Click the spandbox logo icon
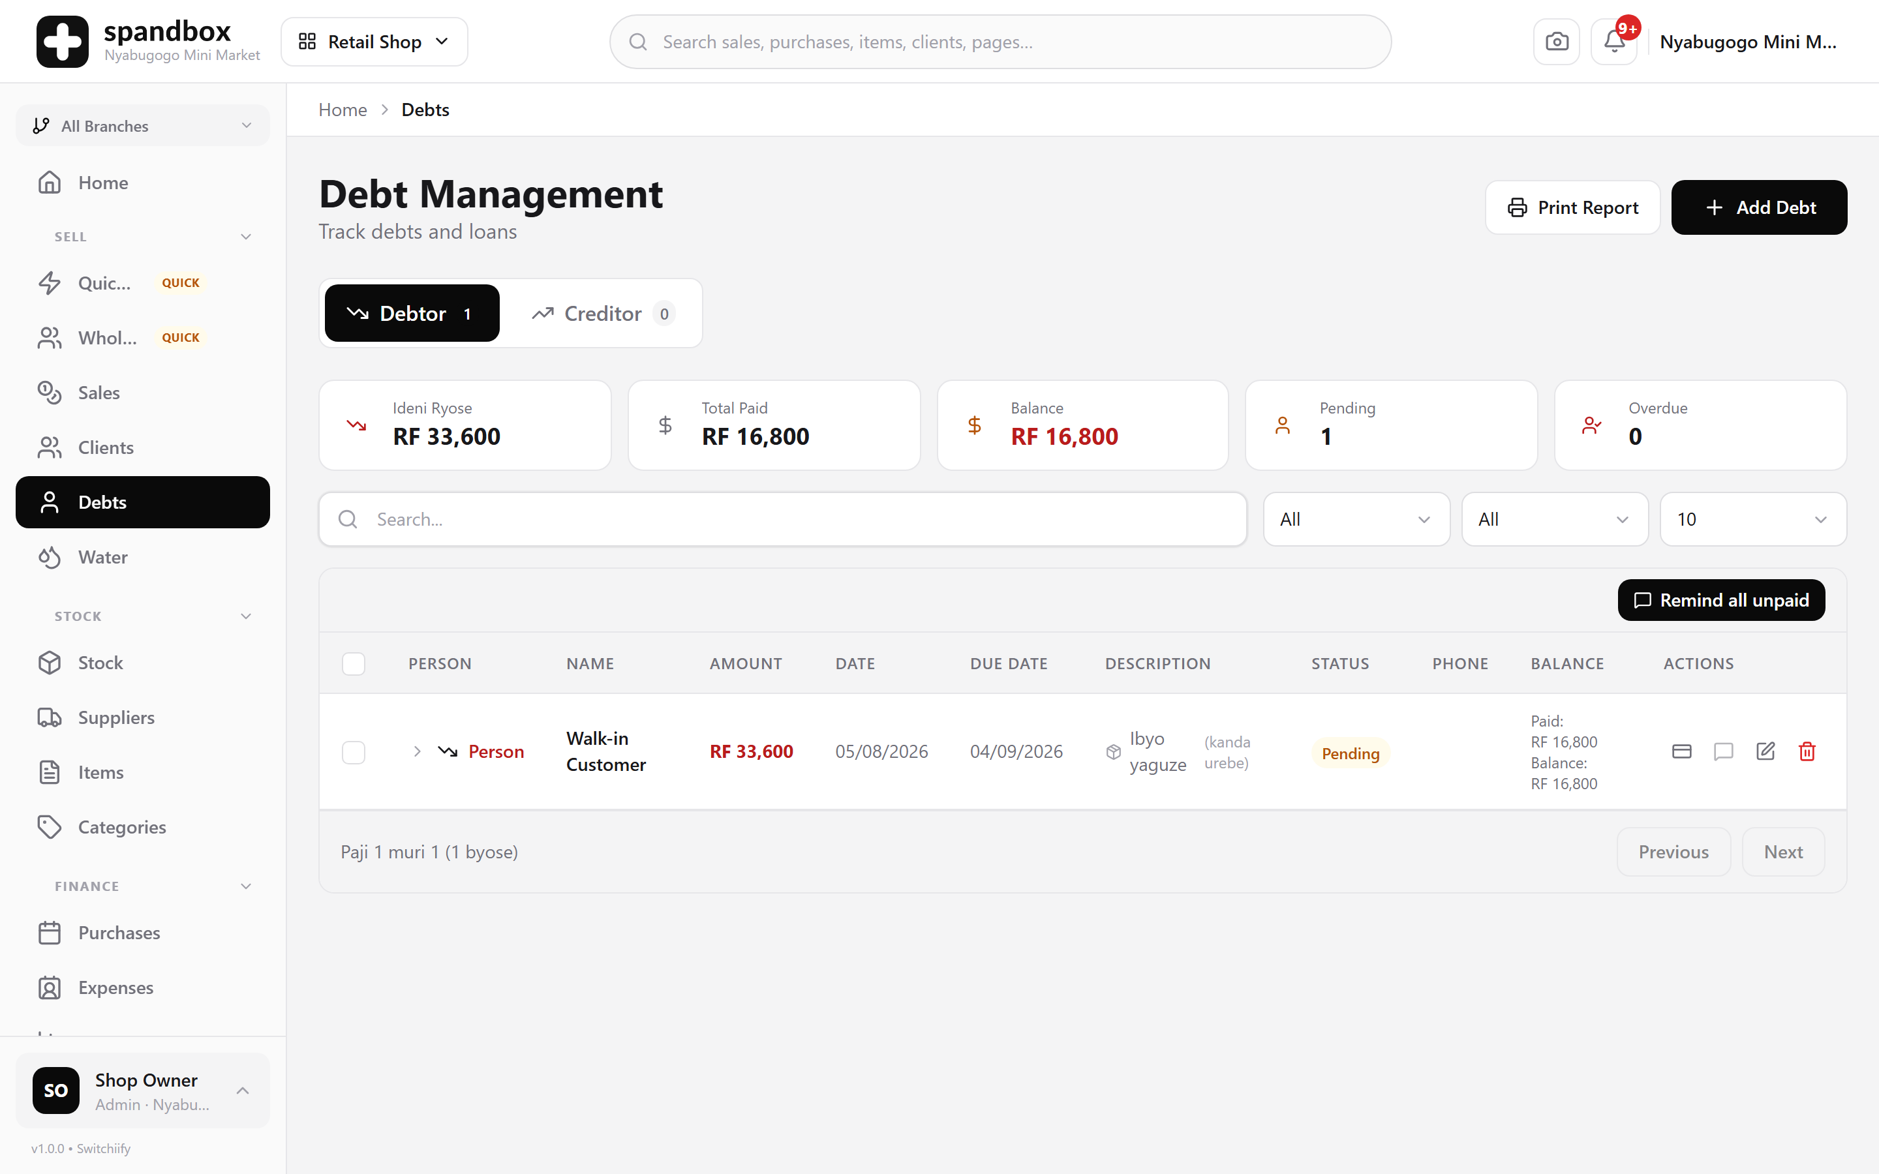The width and height of the screenshot is (1879, 1174). [62, 42]
